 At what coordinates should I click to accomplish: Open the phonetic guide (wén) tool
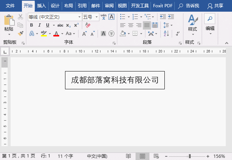point(103,17)
